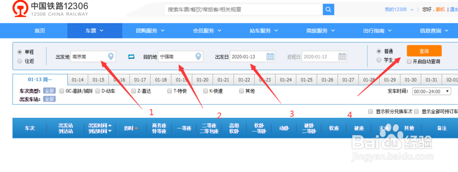Click the 退出 logout link

click(453, 9)
